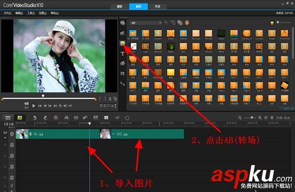This screenshot has height=192, width=295.
Task: Open the 文件 menu
Action: pyautogui.click(x=7, y=13)
